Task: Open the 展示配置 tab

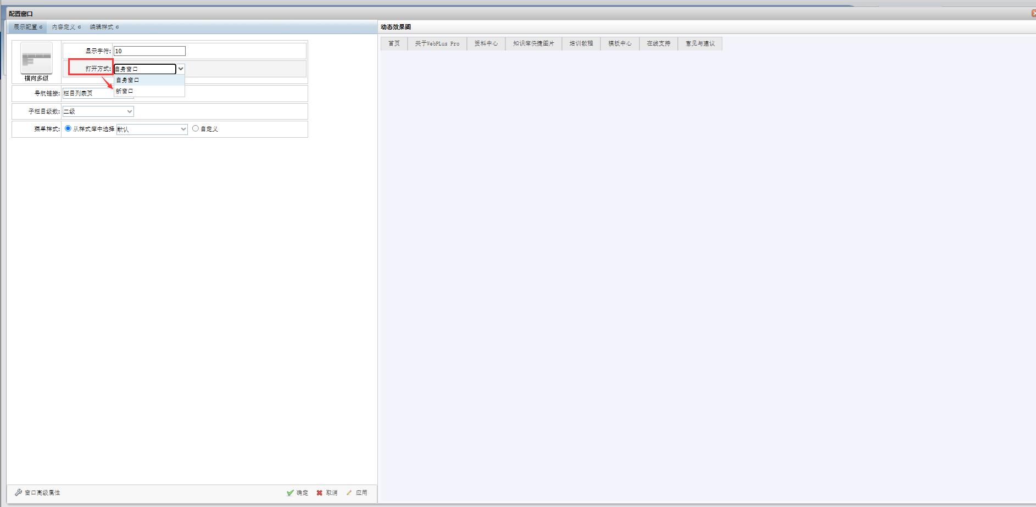Action: click(x=27, y=27)
